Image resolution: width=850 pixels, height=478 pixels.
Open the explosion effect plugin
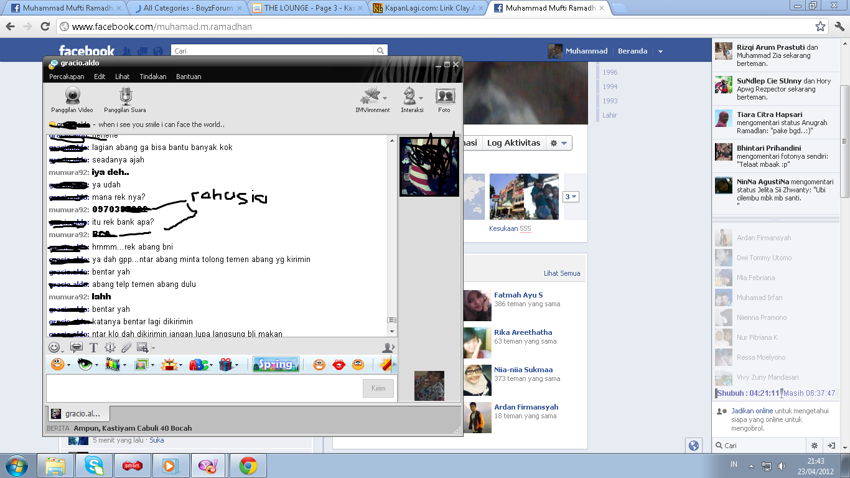tap(169, 364)
